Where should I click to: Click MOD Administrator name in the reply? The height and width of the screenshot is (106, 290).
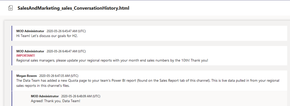click(x=45, y=96)
